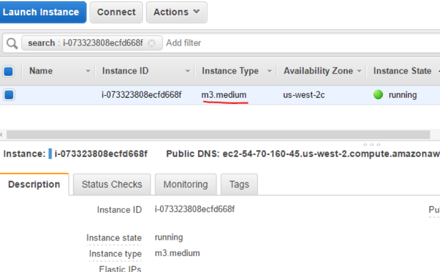The height and width of the screenshot is (272, 440).
Task: Click the Launch Instance button
Action: [42, 12]
